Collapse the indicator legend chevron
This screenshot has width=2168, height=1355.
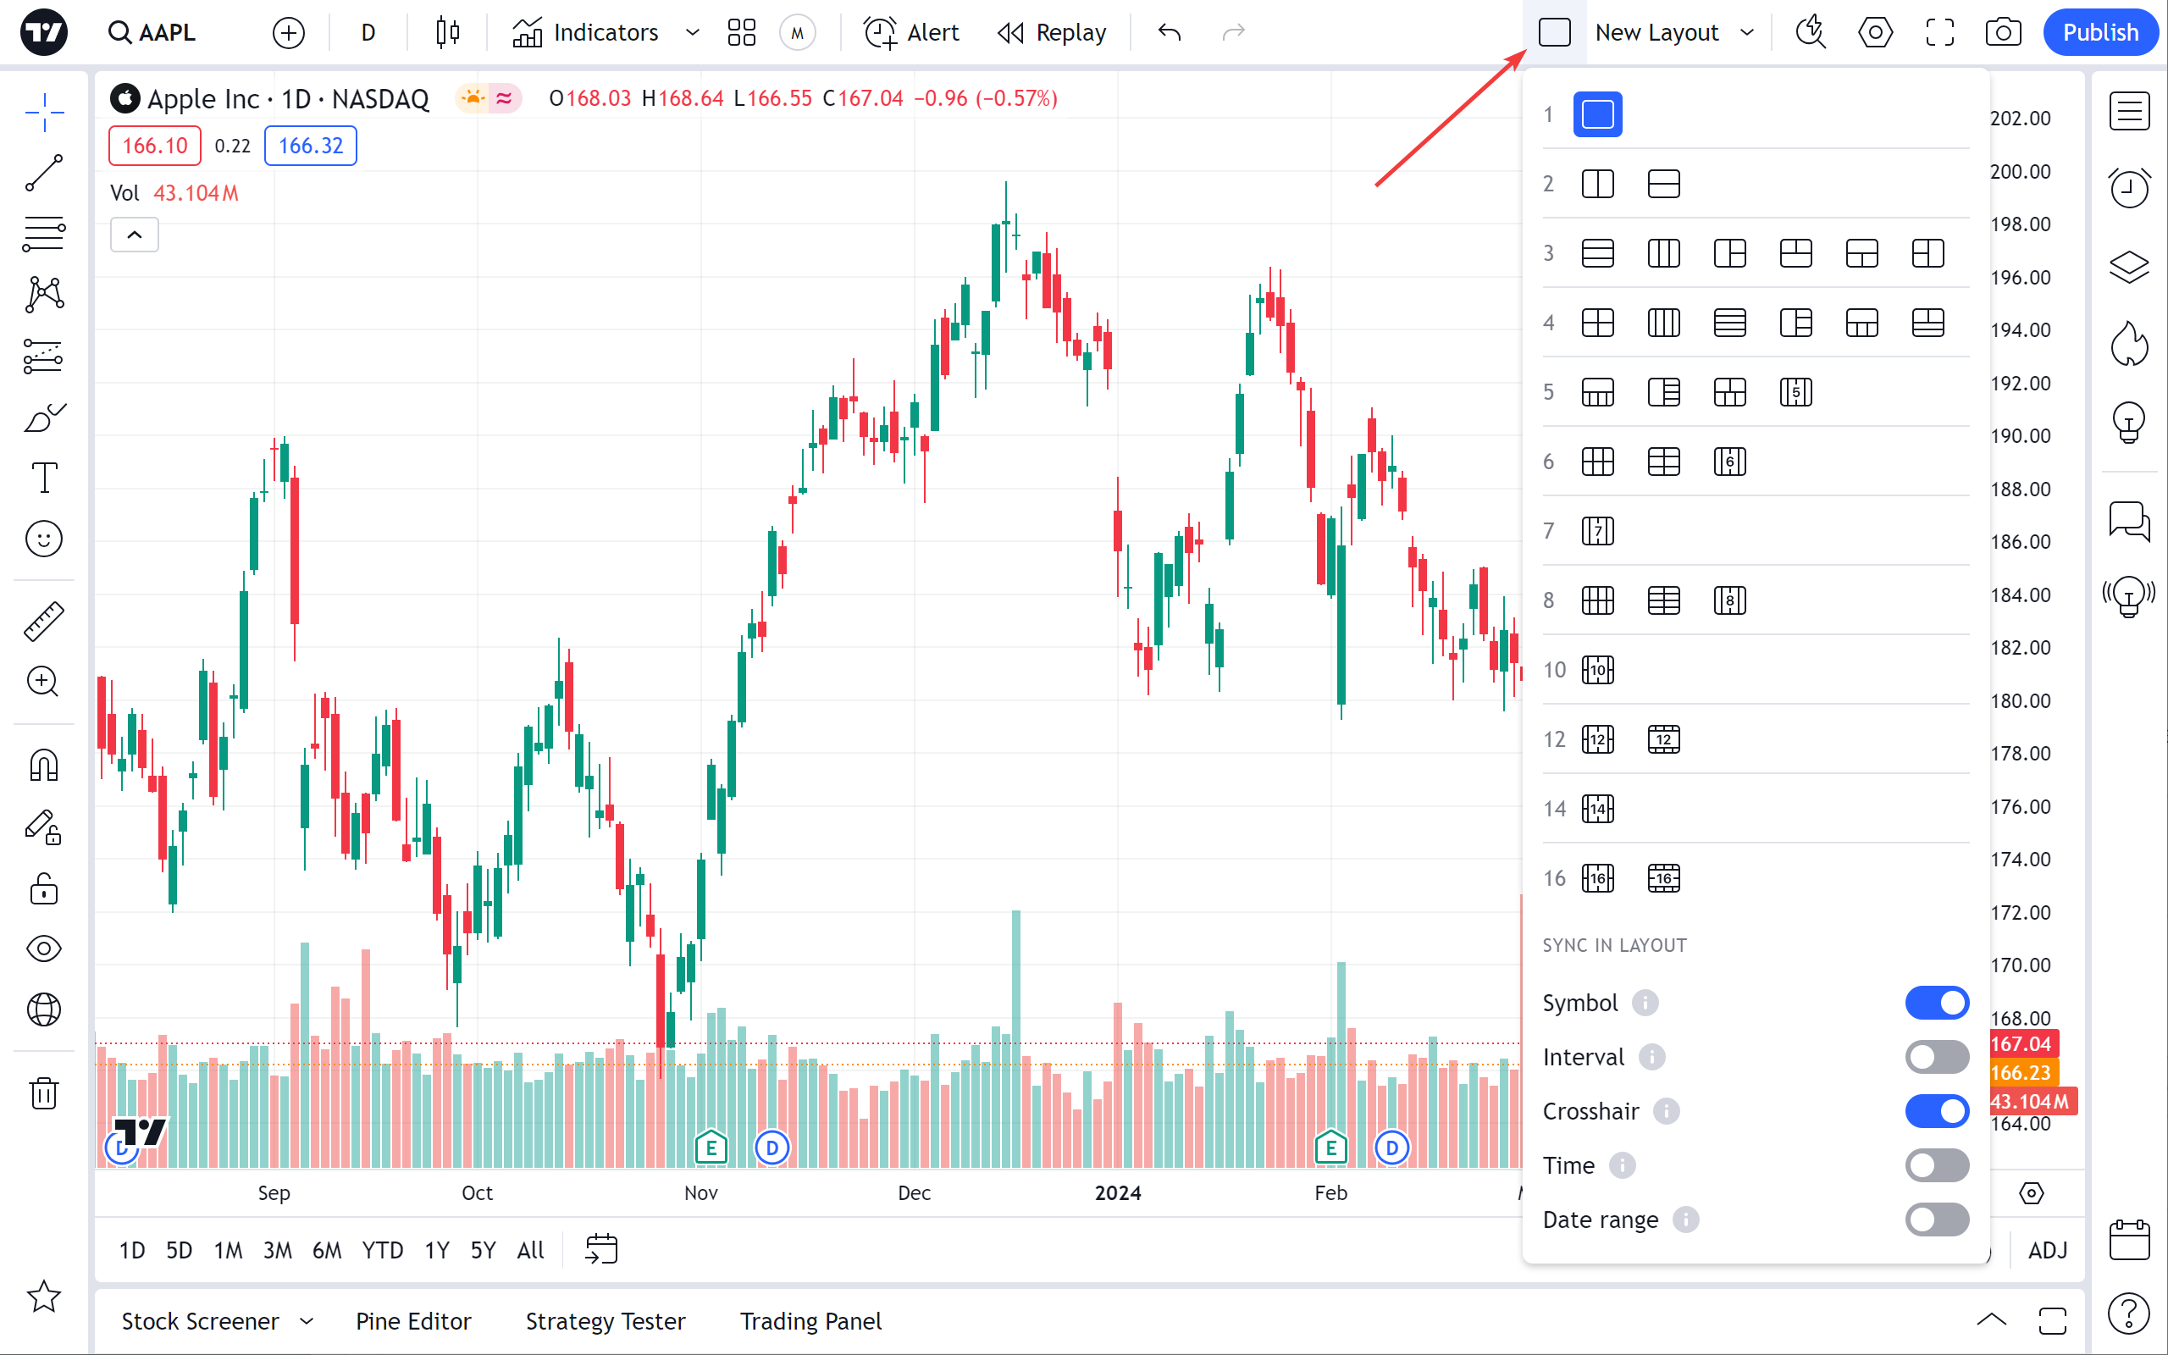click(135, 235)
